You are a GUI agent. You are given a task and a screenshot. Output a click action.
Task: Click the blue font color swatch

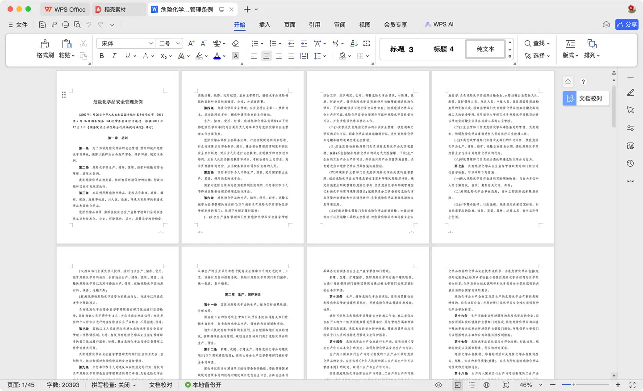tap(217, 56)
